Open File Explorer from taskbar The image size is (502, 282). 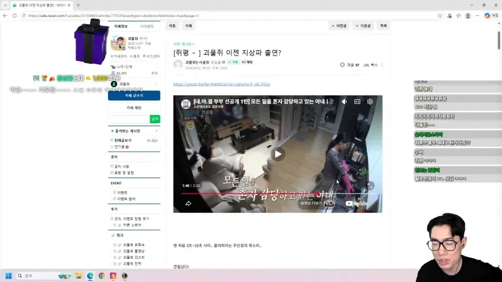[x=79, y=276]
